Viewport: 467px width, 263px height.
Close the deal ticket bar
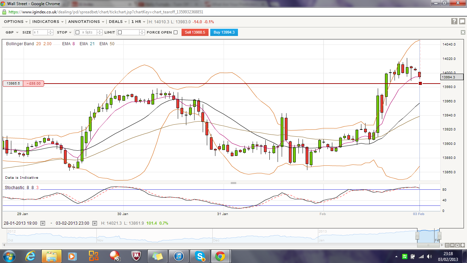tap(463, 33)
